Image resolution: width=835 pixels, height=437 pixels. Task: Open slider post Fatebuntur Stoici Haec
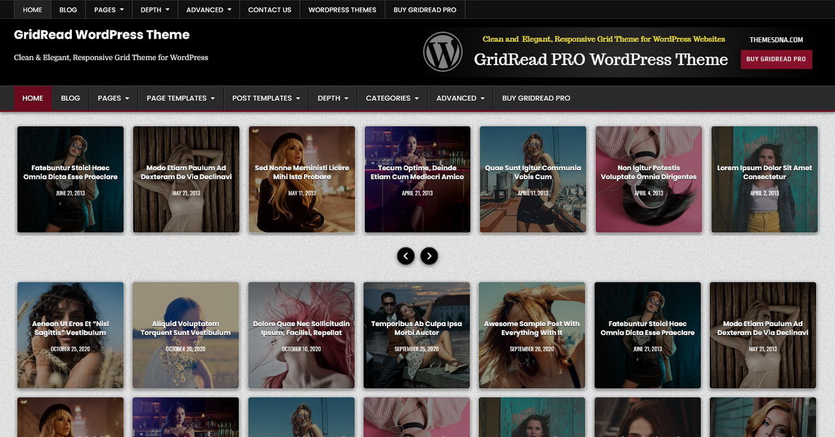(70, 172)
